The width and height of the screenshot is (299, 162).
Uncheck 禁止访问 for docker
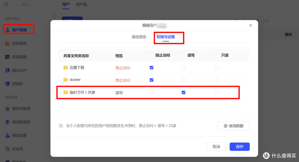pos(151,80)
